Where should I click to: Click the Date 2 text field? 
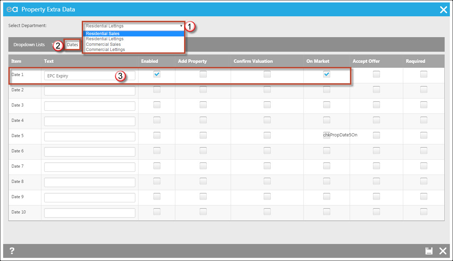(89, 91)
